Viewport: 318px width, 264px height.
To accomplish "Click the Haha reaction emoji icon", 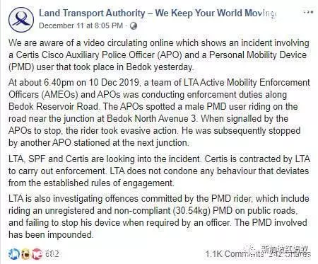I will (25, 253).
